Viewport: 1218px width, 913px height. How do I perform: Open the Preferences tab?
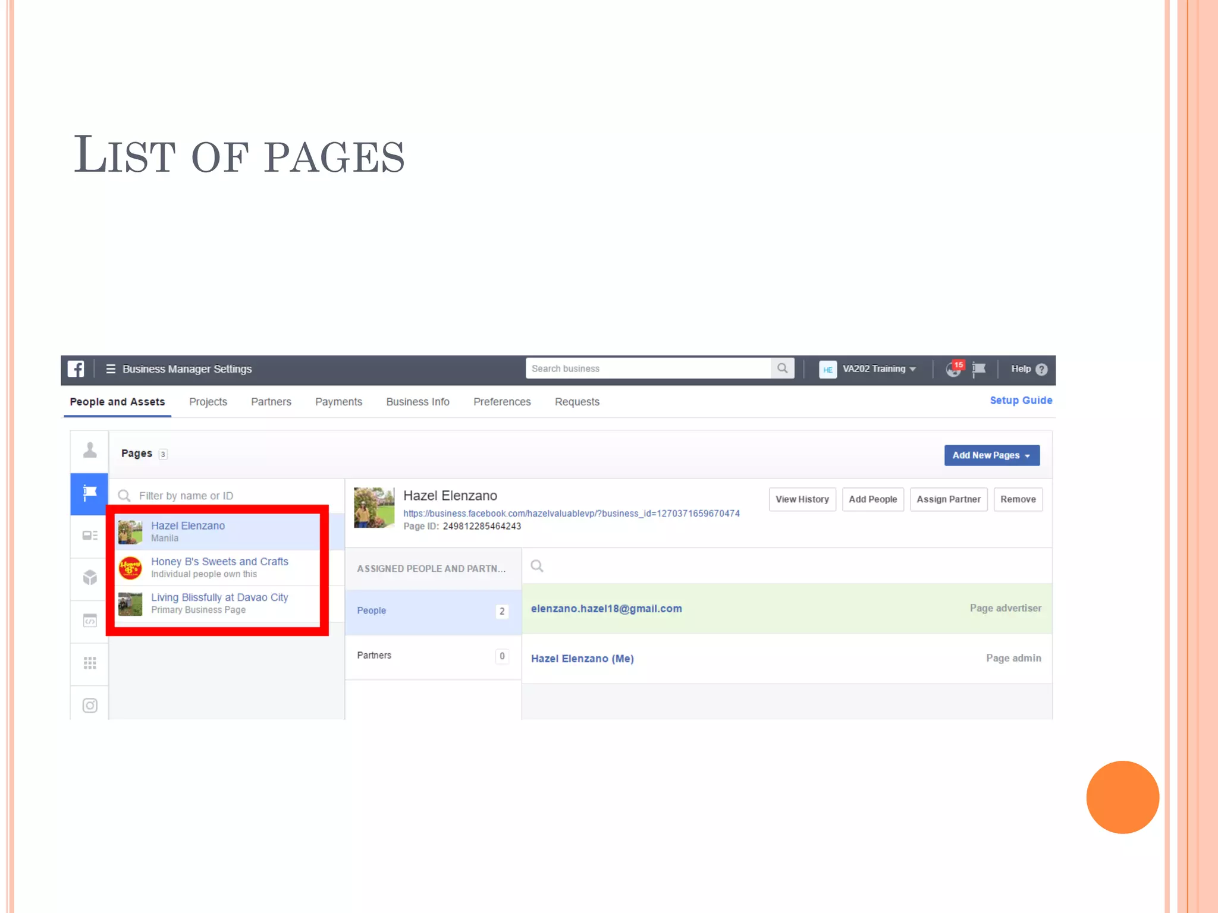(x=502, y=402)
